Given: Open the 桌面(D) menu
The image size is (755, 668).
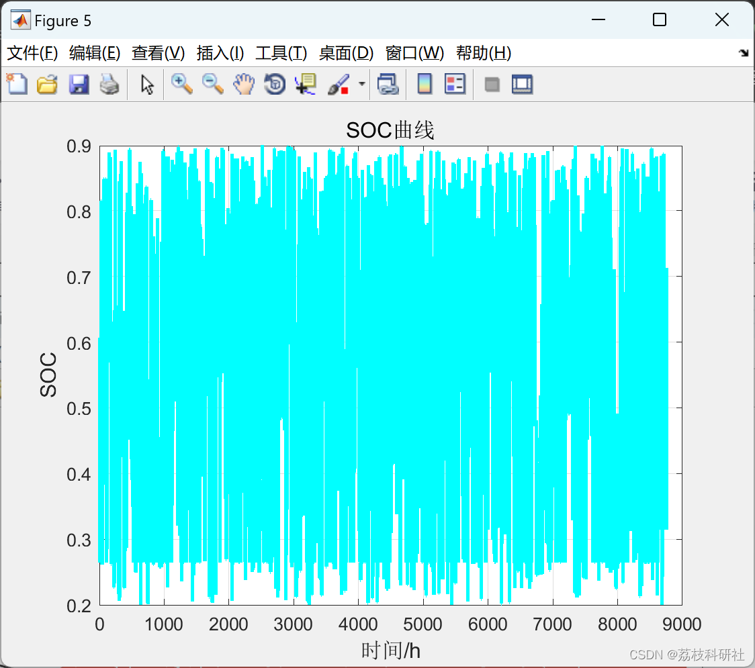Looking at the screenshot, I should (x=346, y=53).
